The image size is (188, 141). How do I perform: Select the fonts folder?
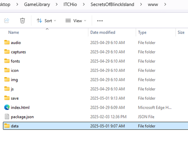pyautogui.click(x=15, y=61)
